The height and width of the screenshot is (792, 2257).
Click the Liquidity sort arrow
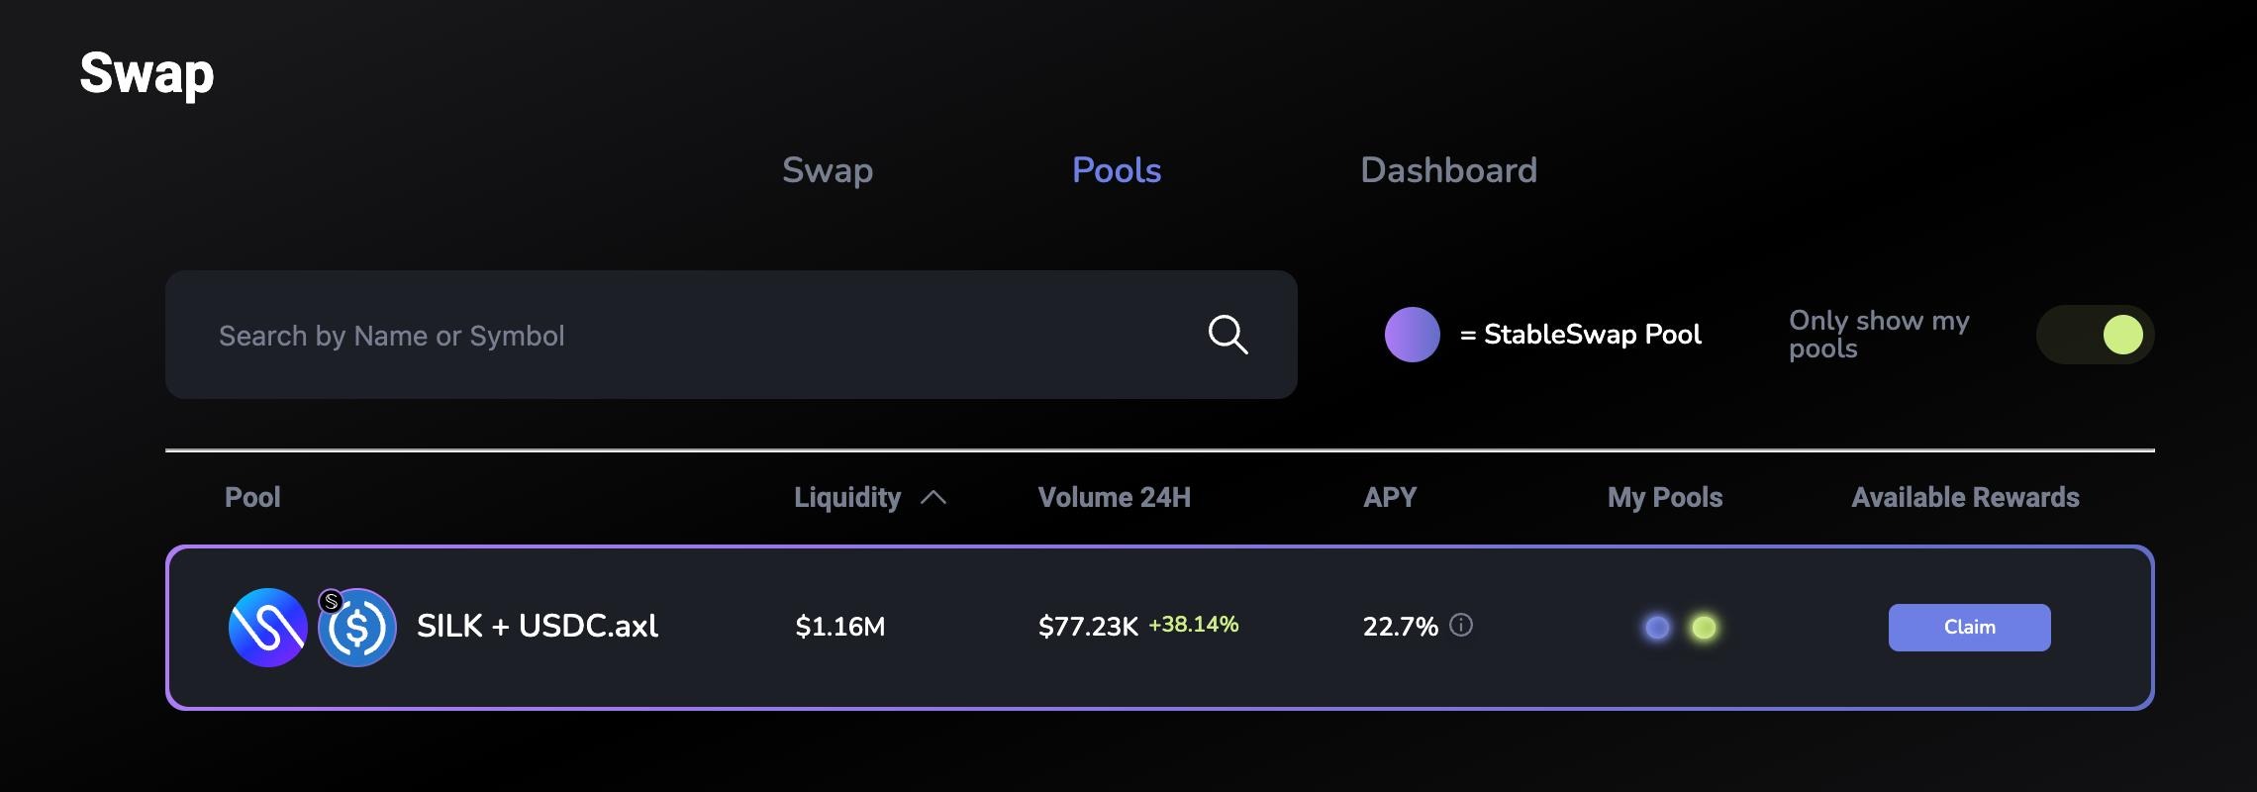933,498
